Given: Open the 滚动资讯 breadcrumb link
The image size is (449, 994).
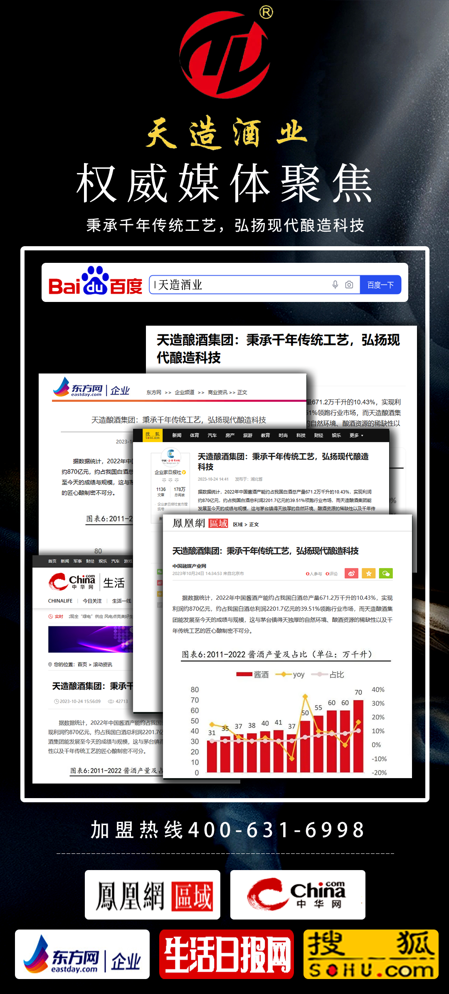Looking at the screenshot, I should [x=103, y=665].
